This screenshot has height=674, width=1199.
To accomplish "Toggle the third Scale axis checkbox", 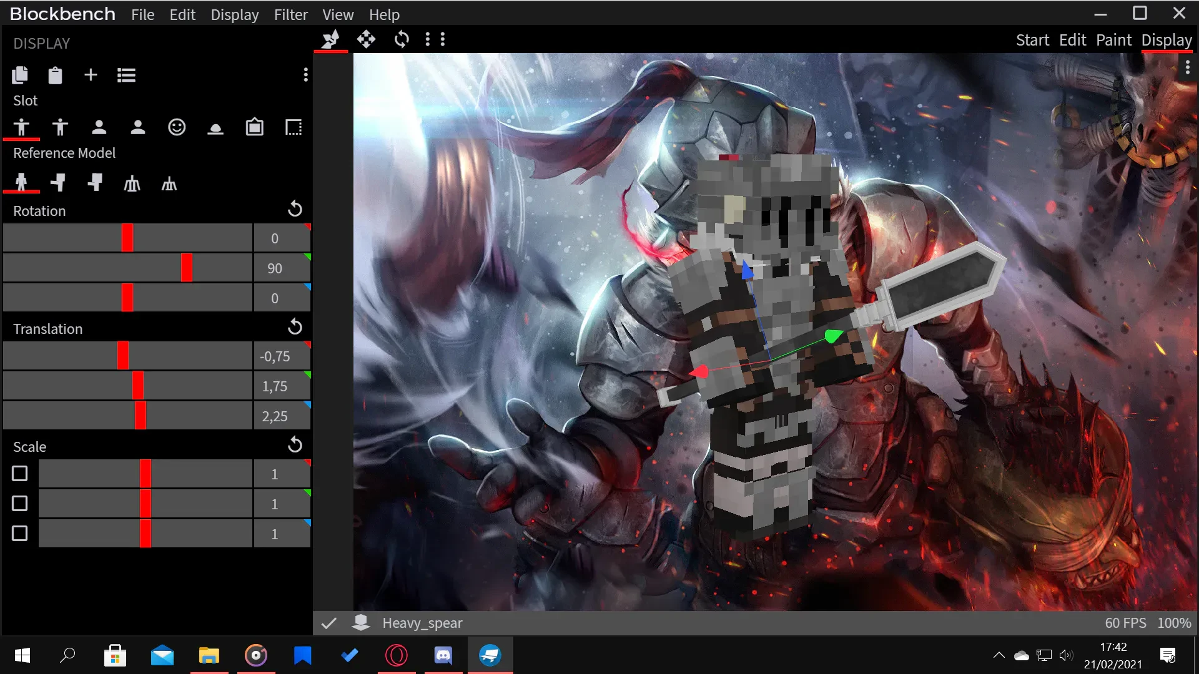I will click(20, 534).
